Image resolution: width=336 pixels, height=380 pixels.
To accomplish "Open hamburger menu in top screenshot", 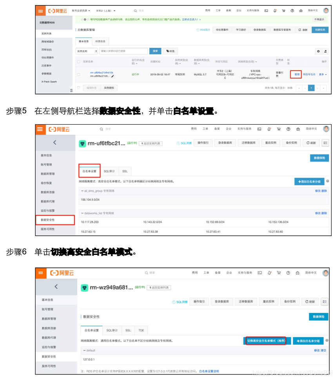I will click(40, 11).
